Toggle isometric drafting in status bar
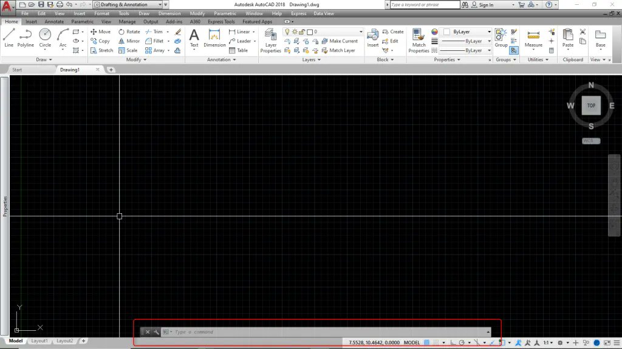 (477, 343)
